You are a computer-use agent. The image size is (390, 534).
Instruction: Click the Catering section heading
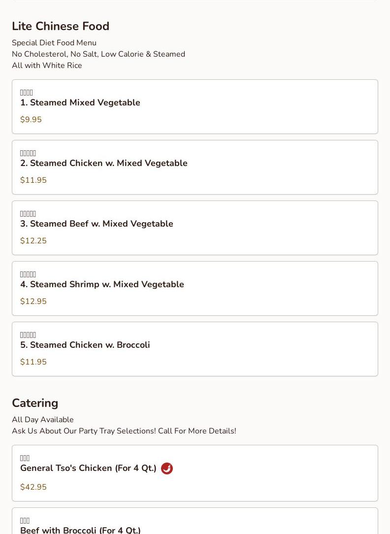pos(35,403)
